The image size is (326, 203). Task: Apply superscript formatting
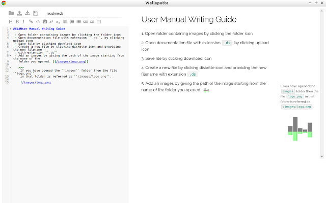(51, 21)
